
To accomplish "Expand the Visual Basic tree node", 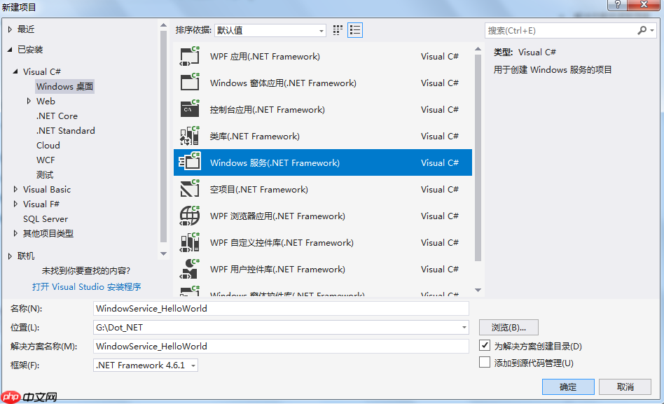I will click(x=15, y=189).
